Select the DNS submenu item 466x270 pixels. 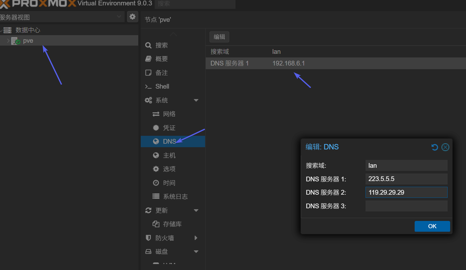pyautogui.click(x=173, y=141)
